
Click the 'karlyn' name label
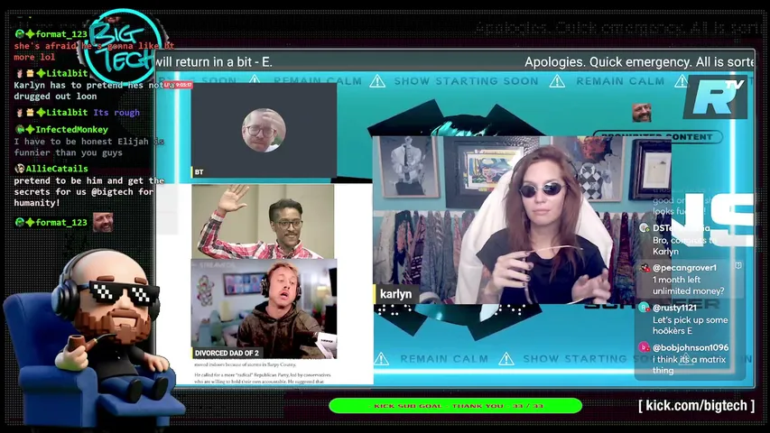click(394, 293)
